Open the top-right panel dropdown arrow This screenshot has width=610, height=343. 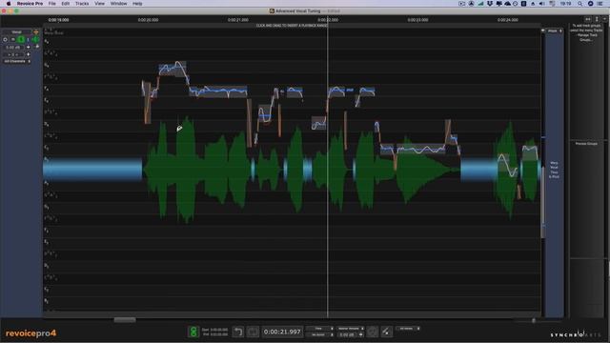604,19
